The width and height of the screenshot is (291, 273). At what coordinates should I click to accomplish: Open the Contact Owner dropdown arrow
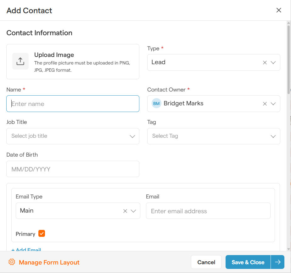point(273,104)
